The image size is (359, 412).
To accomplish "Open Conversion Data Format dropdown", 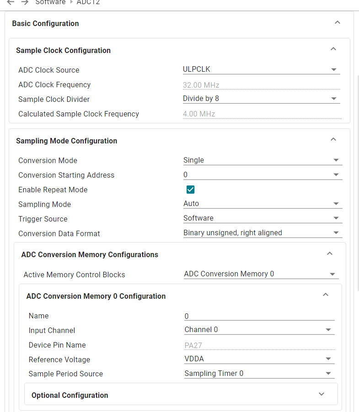I will (x=263, y=233).
